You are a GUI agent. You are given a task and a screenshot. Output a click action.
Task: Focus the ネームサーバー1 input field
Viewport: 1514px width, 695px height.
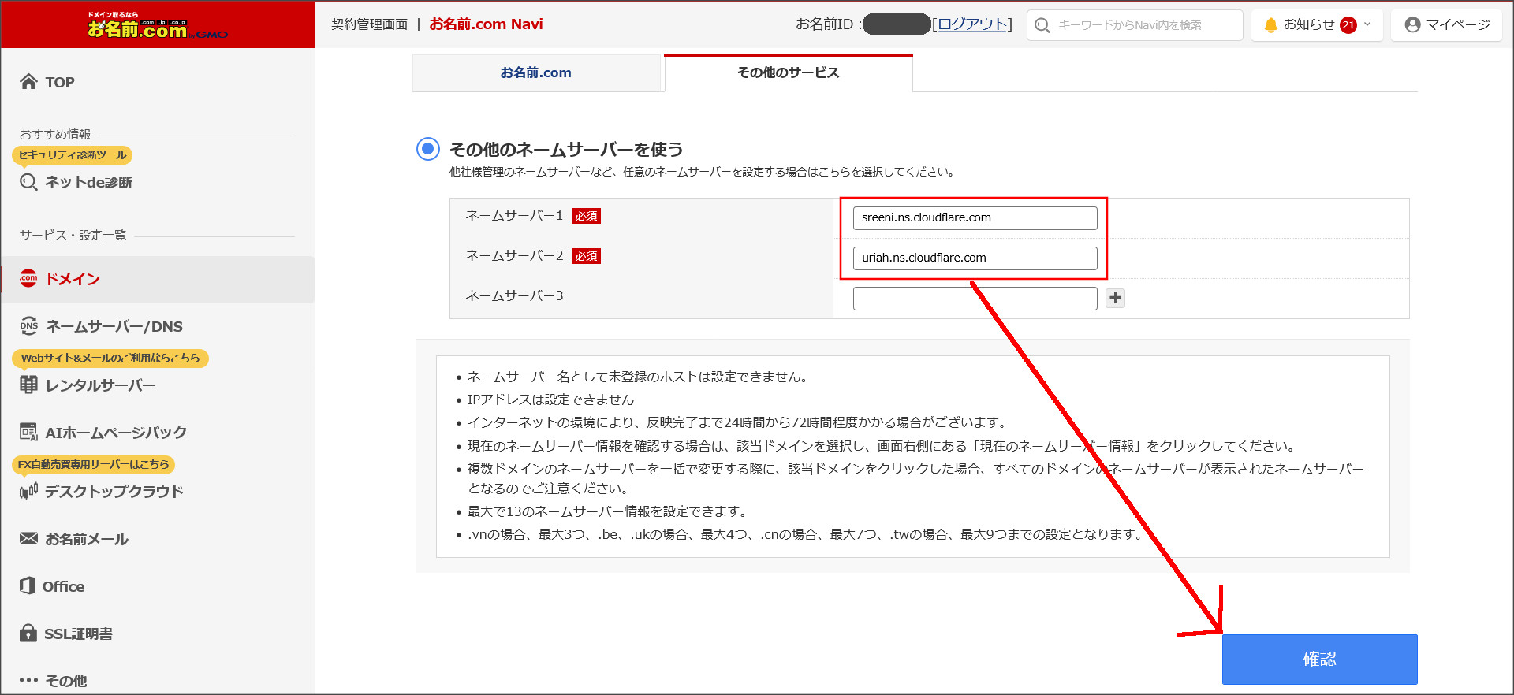[975, 217]
